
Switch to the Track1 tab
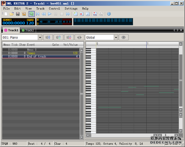coord(11,30)
